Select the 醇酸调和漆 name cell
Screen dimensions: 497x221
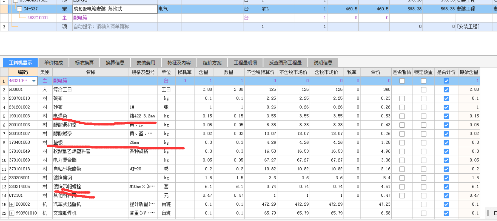pyautogui.click(x=91, y=125)
